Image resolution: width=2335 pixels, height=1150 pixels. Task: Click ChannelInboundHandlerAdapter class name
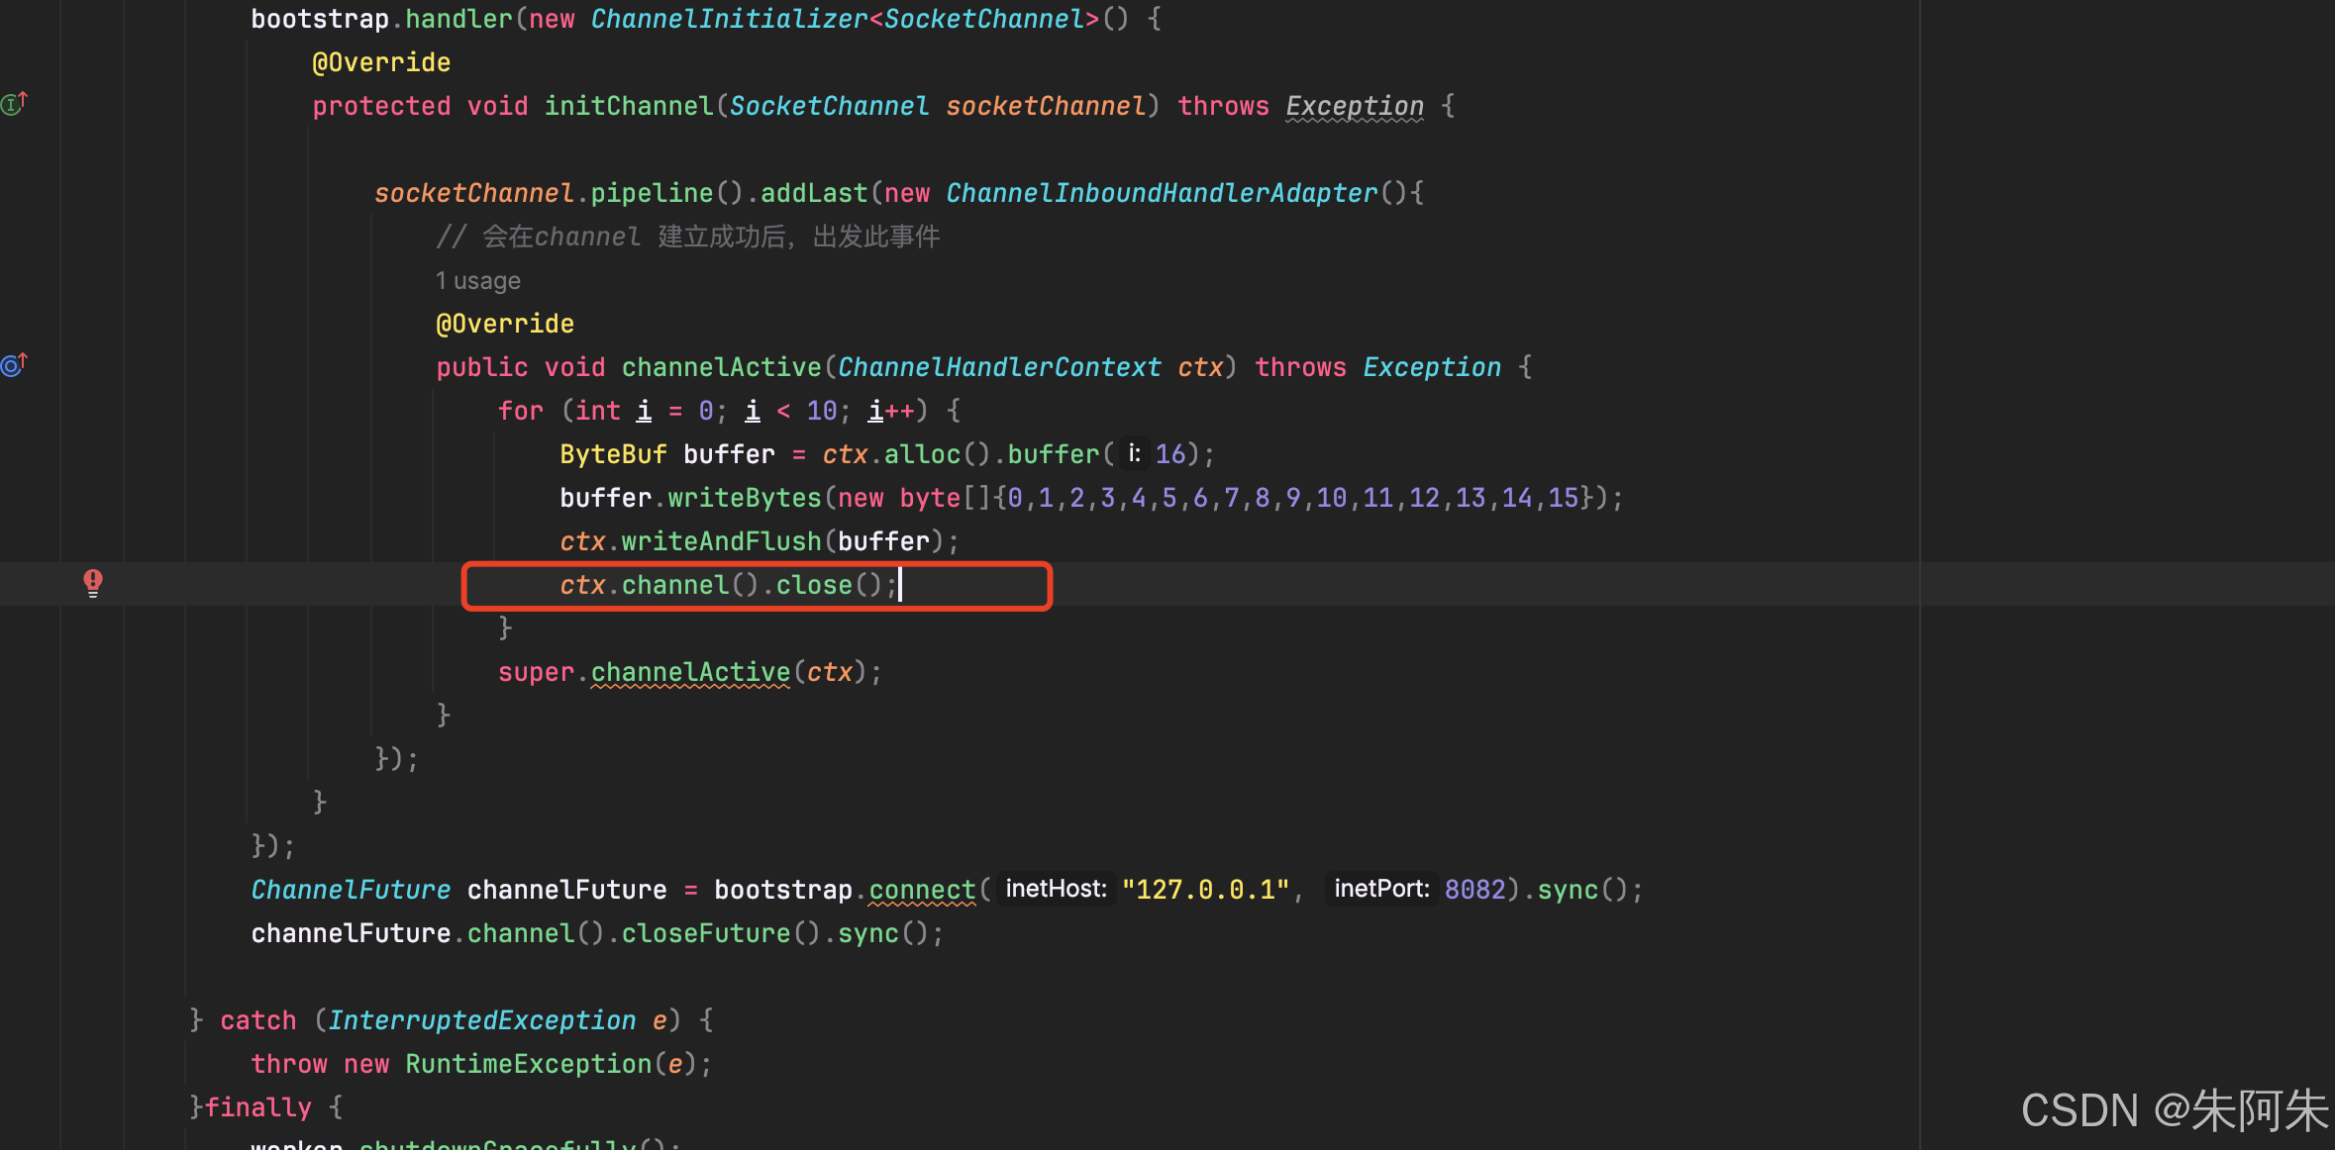click(1162, 193)
